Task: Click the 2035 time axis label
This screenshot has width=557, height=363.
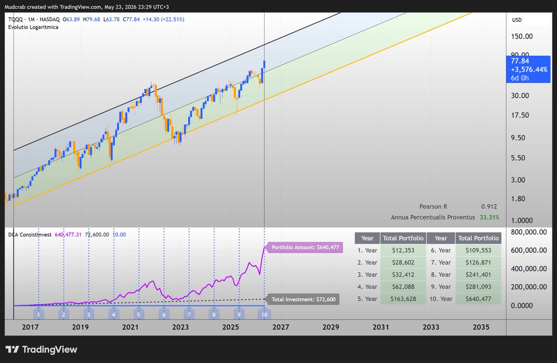Action: tap(481, 327)
